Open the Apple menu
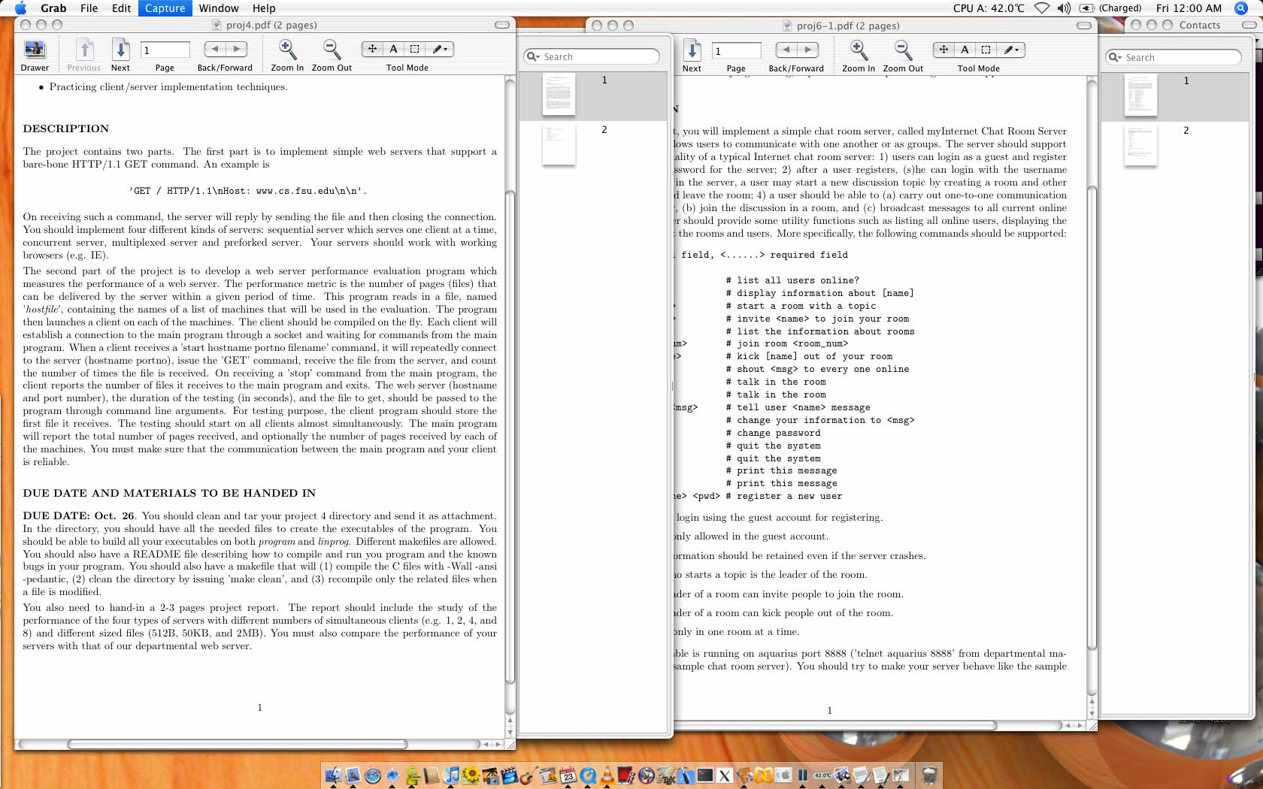 click(x=20, y=8)
